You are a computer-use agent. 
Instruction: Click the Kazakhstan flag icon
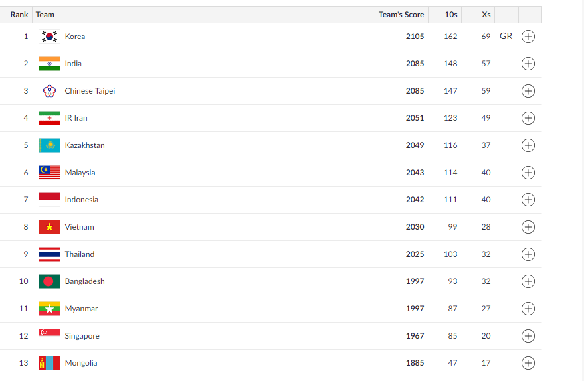coord(49,145)
